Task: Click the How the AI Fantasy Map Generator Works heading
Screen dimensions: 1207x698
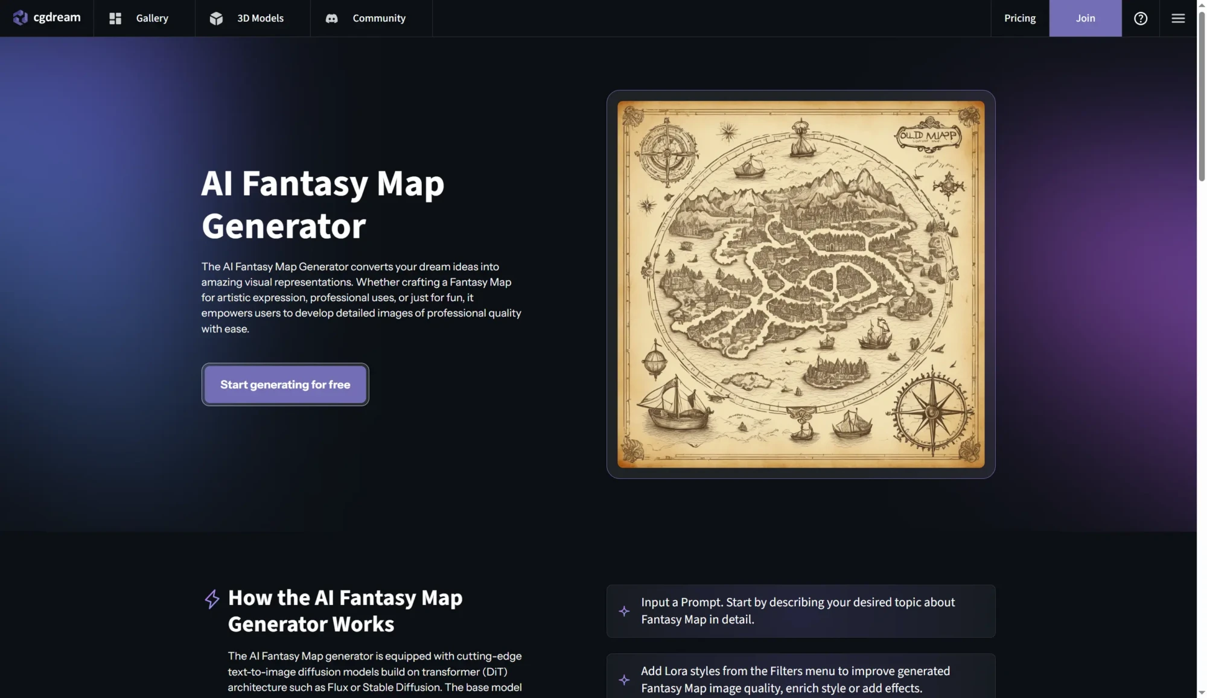Action: pos(345,611)
